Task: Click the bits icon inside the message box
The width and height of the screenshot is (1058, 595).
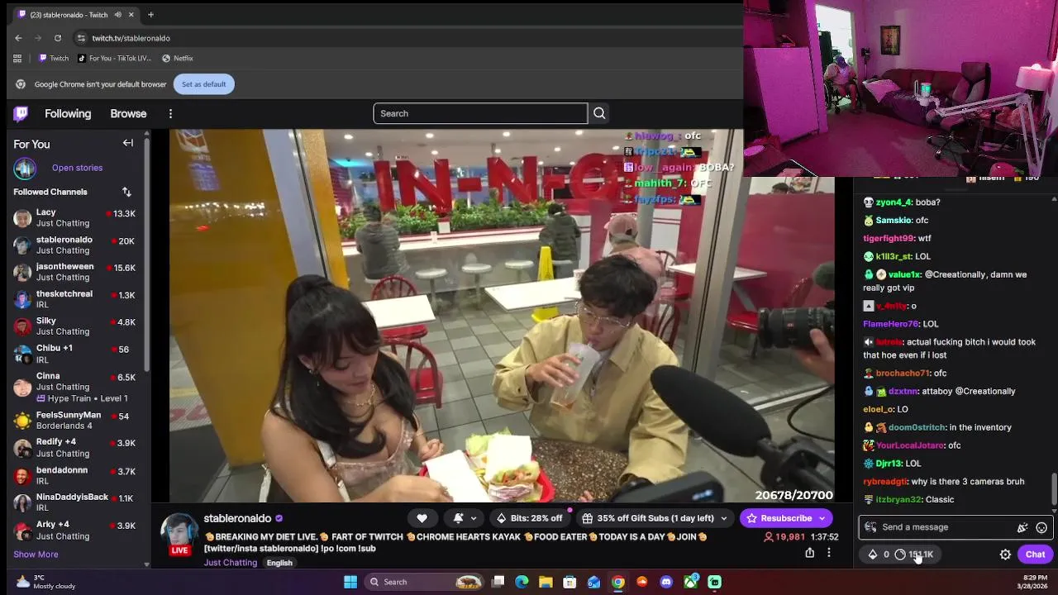Action: [1022, 527]
